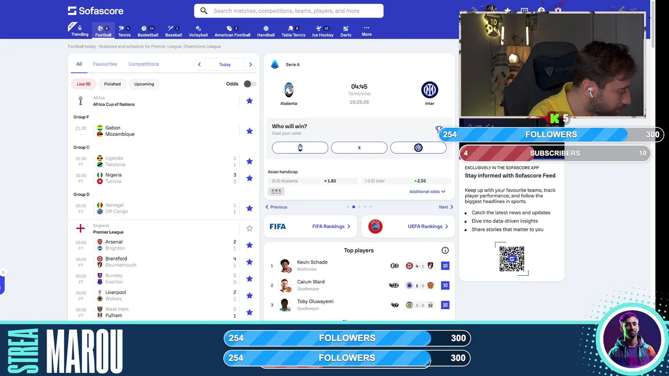Select the Football tab
This screenshot has height=376, width=669.
pyautogui.click(x=103, y=31)
